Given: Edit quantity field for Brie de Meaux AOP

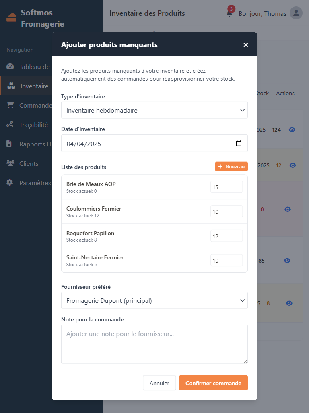Looking at the screenshot, I should point(227,187).
